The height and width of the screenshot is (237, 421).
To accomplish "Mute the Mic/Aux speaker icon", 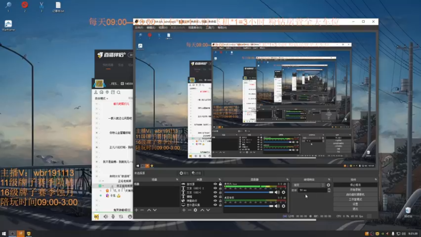I will (277, 192).
